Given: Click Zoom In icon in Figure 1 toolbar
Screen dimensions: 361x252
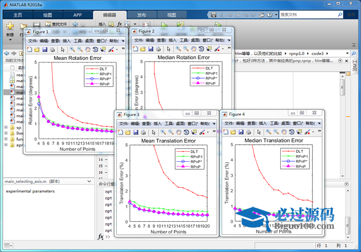Looking at the screenshot, I should [x=72, y=49].
